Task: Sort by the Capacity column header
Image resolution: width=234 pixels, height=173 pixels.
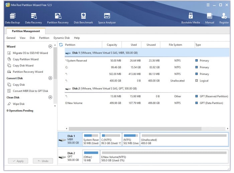Action: 112,45
